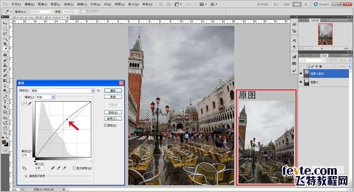The height and width of the screenshot is (192, 354).
Task: Click the foreground color swatch
Action: pos(4,142)
